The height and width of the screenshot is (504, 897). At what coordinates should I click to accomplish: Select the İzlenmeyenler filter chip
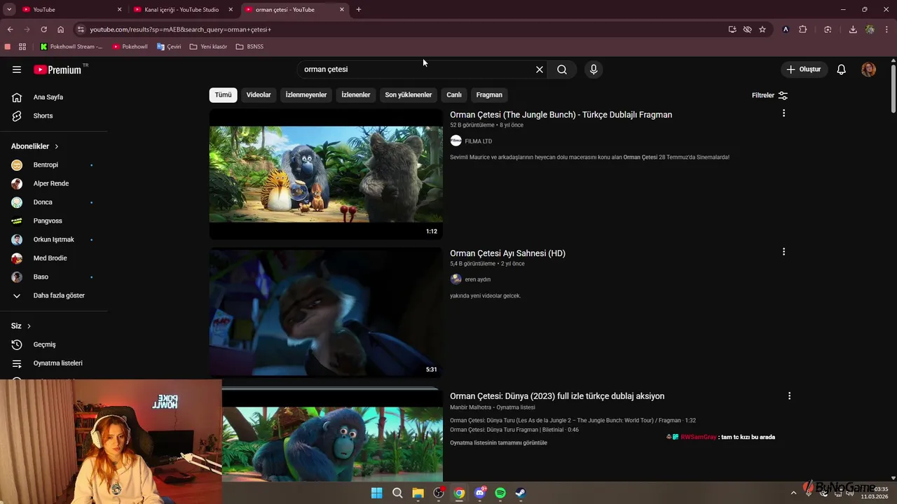306,94
